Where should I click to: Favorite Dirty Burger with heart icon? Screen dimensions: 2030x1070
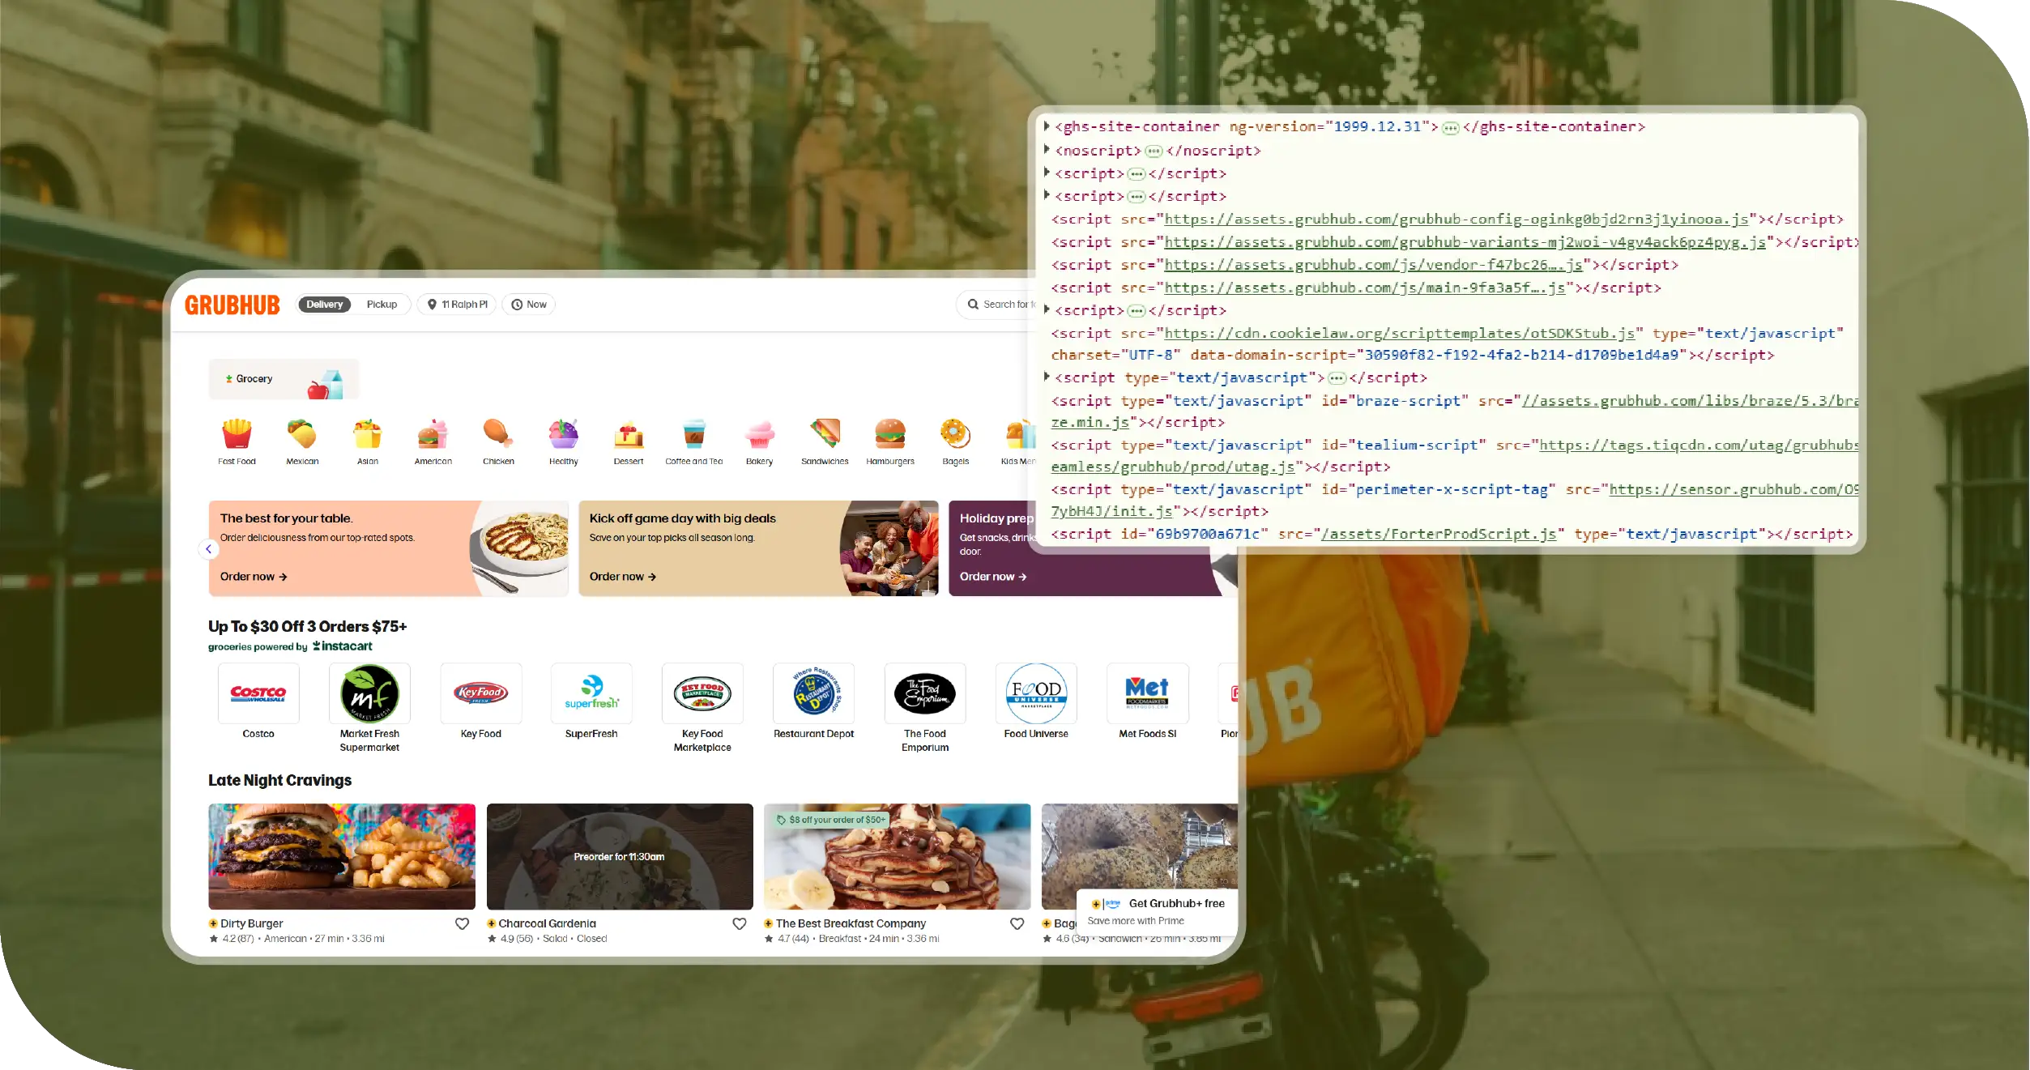[462, 923]
